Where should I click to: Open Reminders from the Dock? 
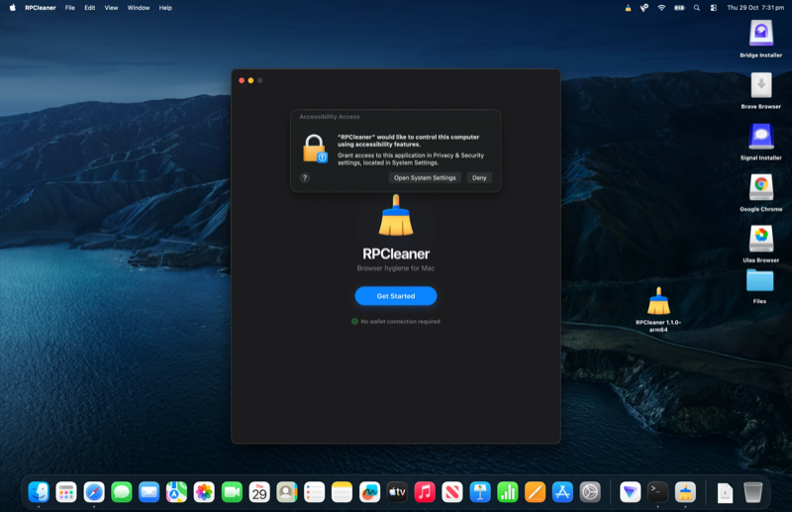click(314, 492)
